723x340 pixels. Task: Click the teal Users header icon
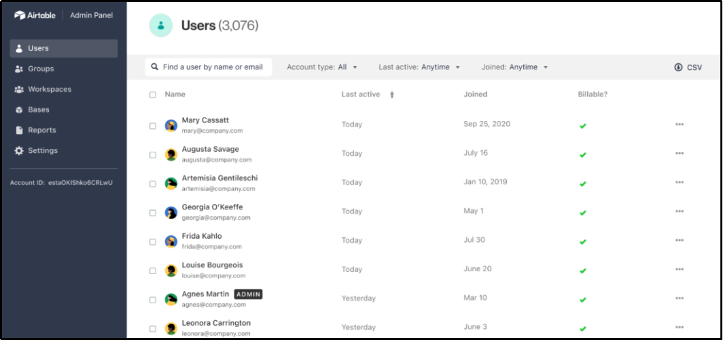tap(161, 25)
